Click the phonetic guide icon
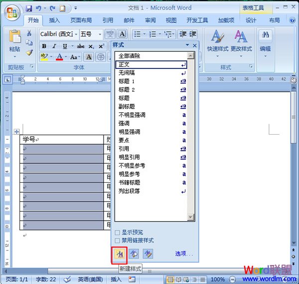299x284 pixels. tap(110, 34)
